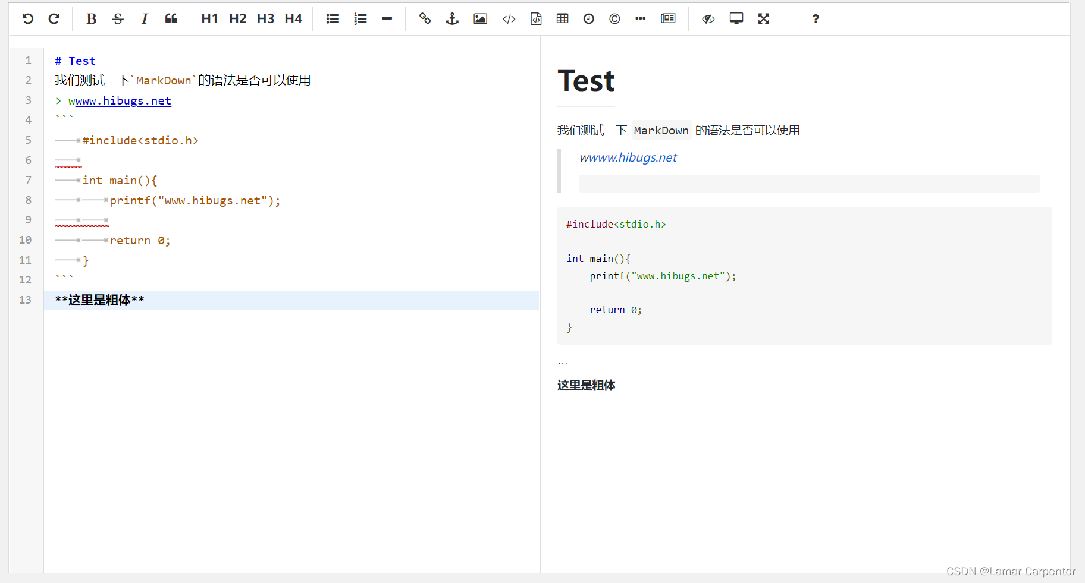Insert a code block

pos(536,19)
